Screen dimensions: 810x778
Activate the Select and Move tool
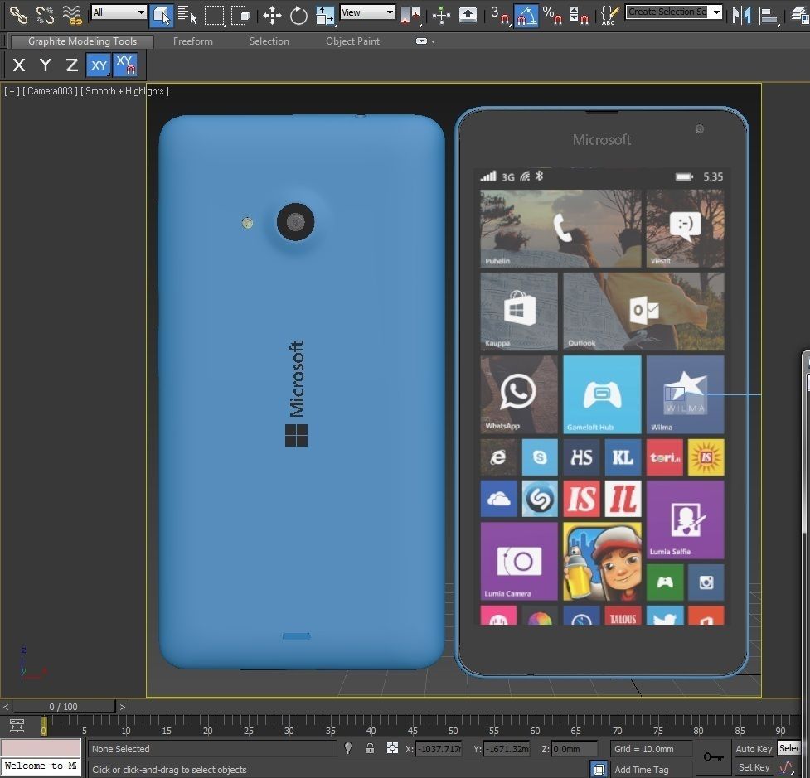pyautogui.click(x=272, y=16)
